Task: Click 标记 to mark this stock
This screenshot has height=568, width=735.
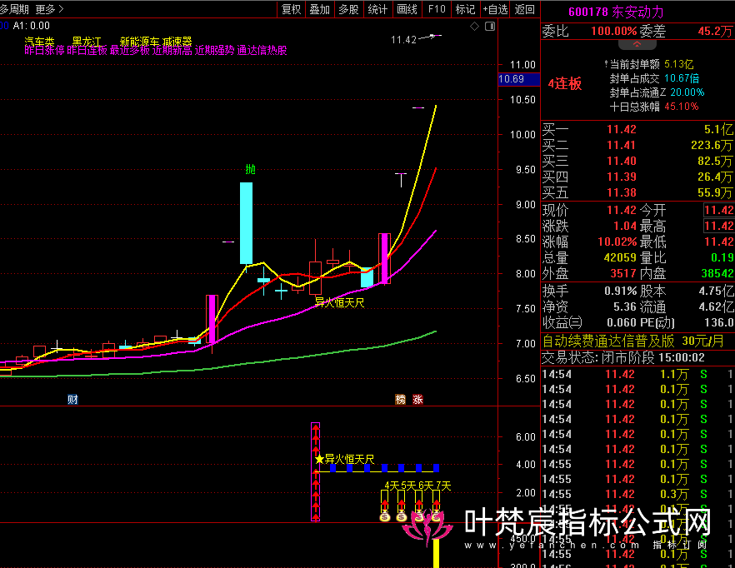Action: (466, 9)
